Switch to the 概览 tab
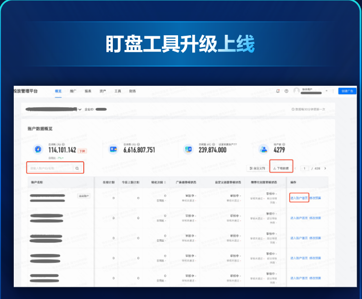 [x=58, y=91]
